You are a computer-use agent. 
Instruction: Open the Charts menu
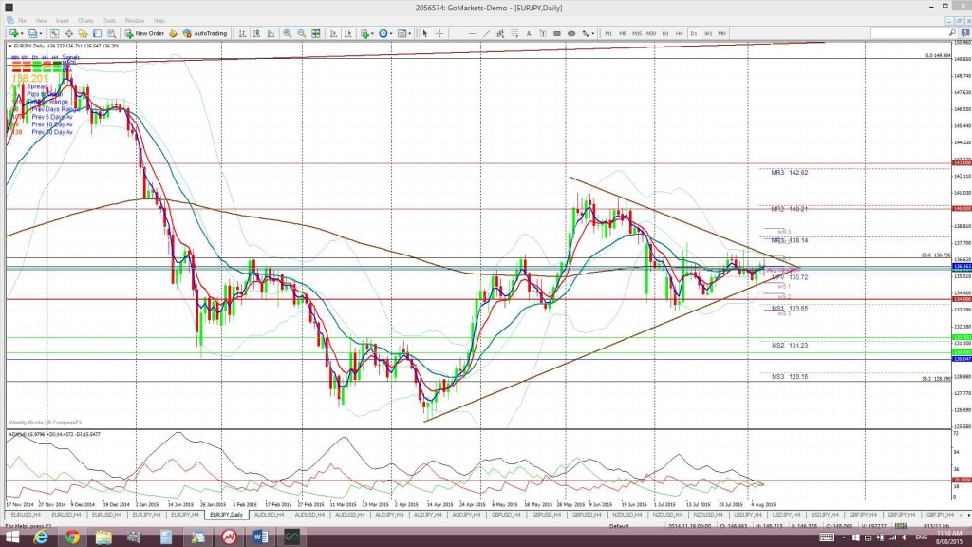click(x=85, y=21)
